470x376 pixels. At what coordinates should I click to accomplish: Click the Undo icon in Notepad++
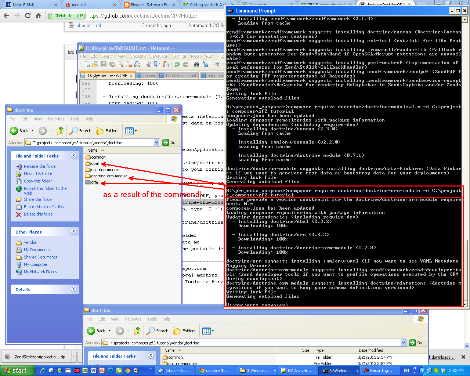click(177, 65)
